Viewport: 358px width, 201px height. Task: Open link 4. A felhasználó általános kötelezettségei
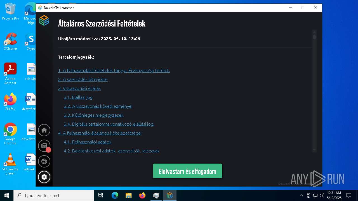click(100, 133)
